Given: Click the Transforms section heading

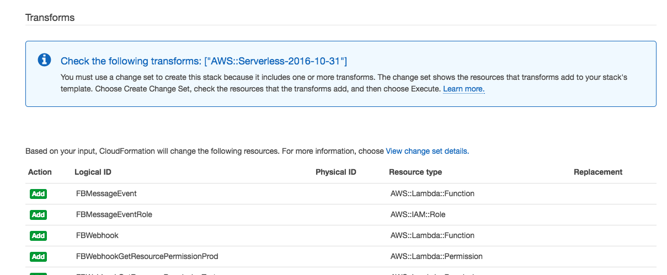Looking at the screenshot, I should (50, 17).
